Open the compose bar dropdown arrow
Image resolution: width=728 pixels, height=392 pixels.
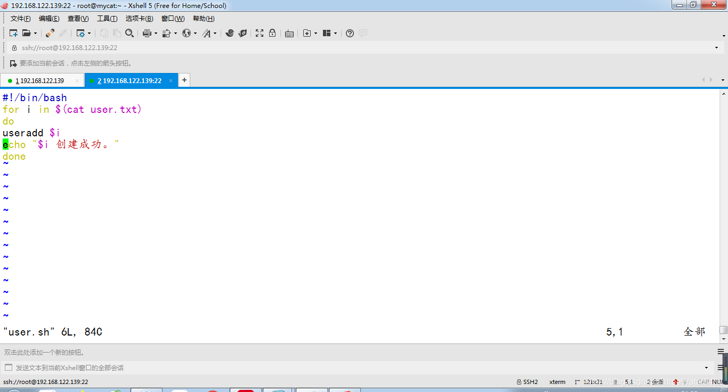[x=707, y=367]
